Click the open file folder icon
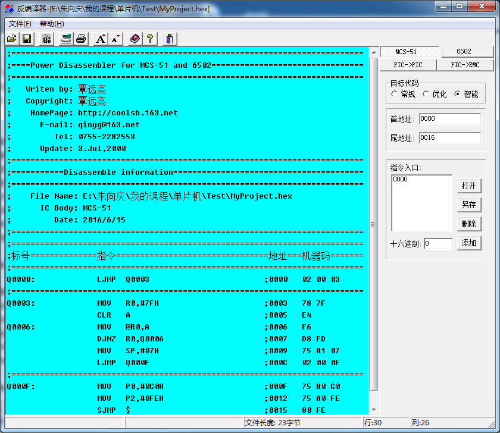 pos(12,39)
